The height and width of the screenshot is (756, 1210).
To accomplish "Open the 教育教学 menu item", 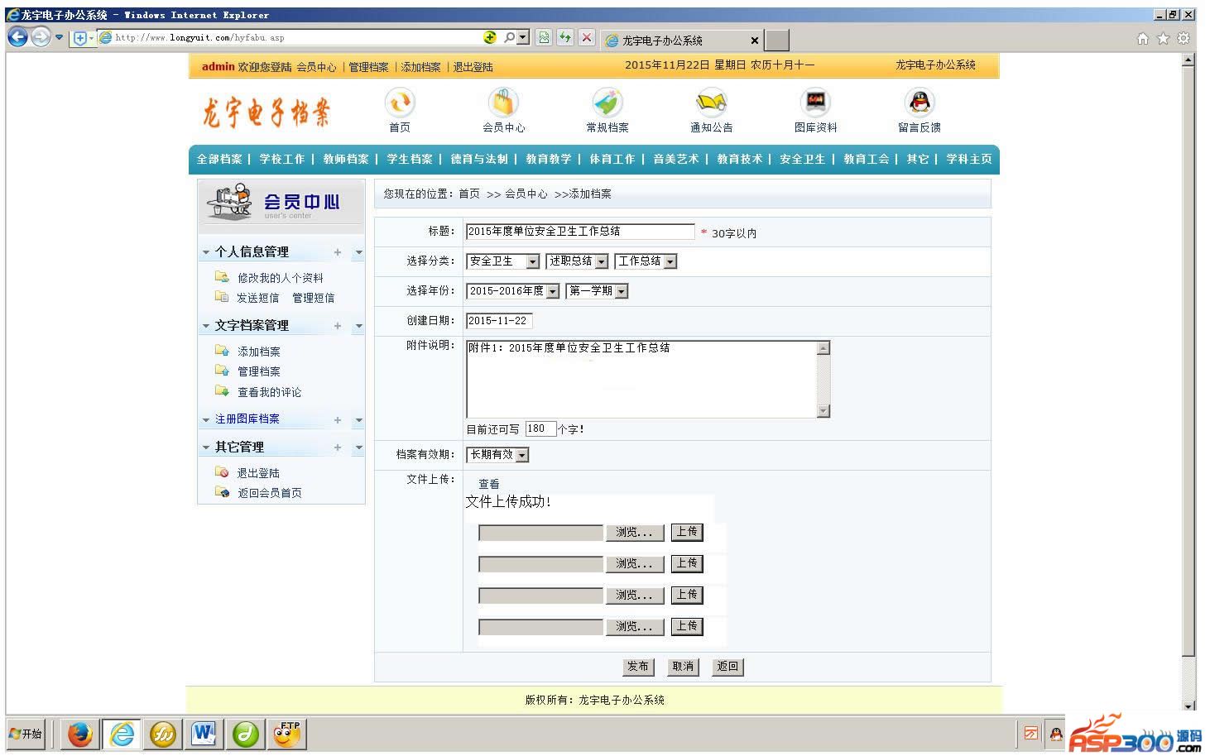I will pos(549,160).
